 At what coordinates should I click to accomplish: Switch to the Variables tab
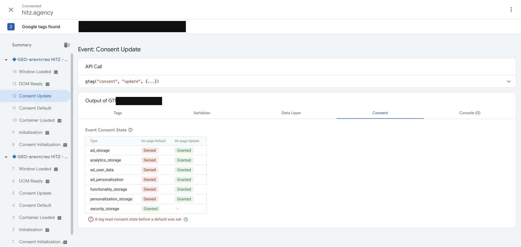click(202, 113)
